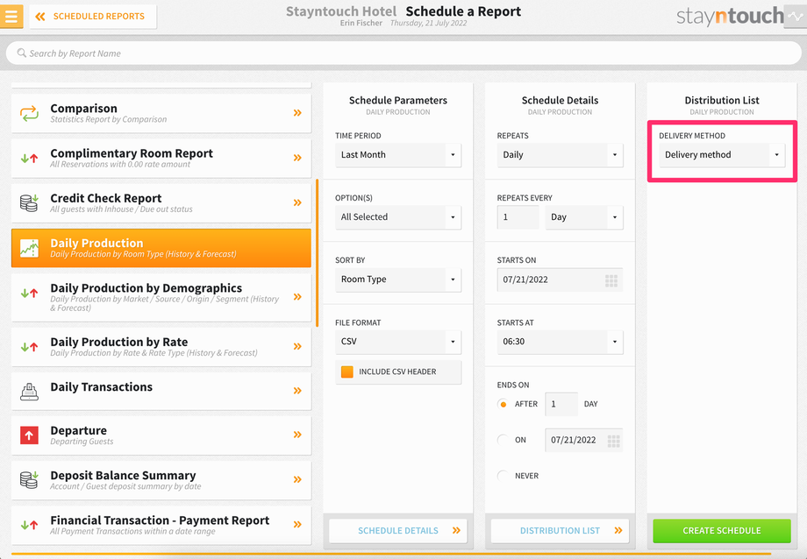Screen dimensions: 807x559
Task: Open Starts On calendar grid icon
Action: tap(611, 280)
